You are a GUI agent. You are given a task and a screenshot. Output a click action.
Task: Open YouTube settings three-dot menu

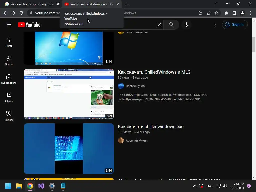(x=215, y=25)
